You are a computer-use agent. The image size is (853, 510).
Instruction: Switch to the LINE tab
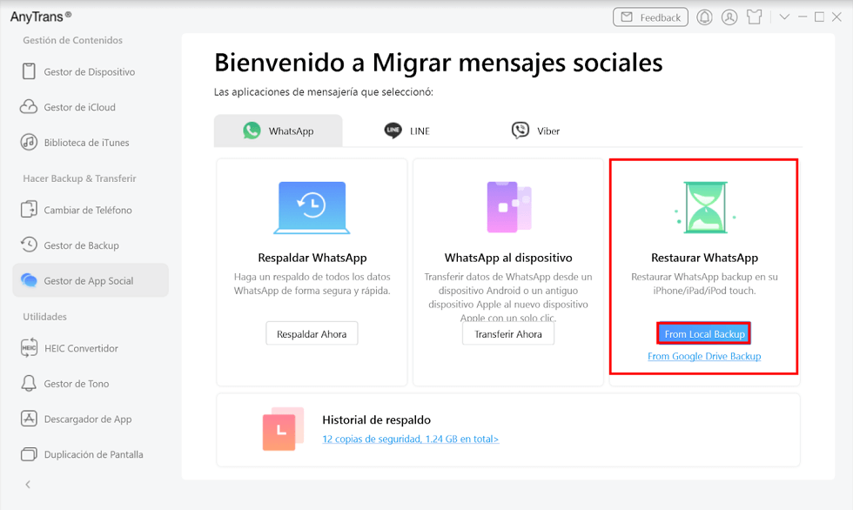pos(407,131)
